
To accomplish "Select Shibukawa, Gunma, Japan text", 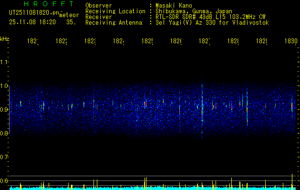I will pos(194,11).
